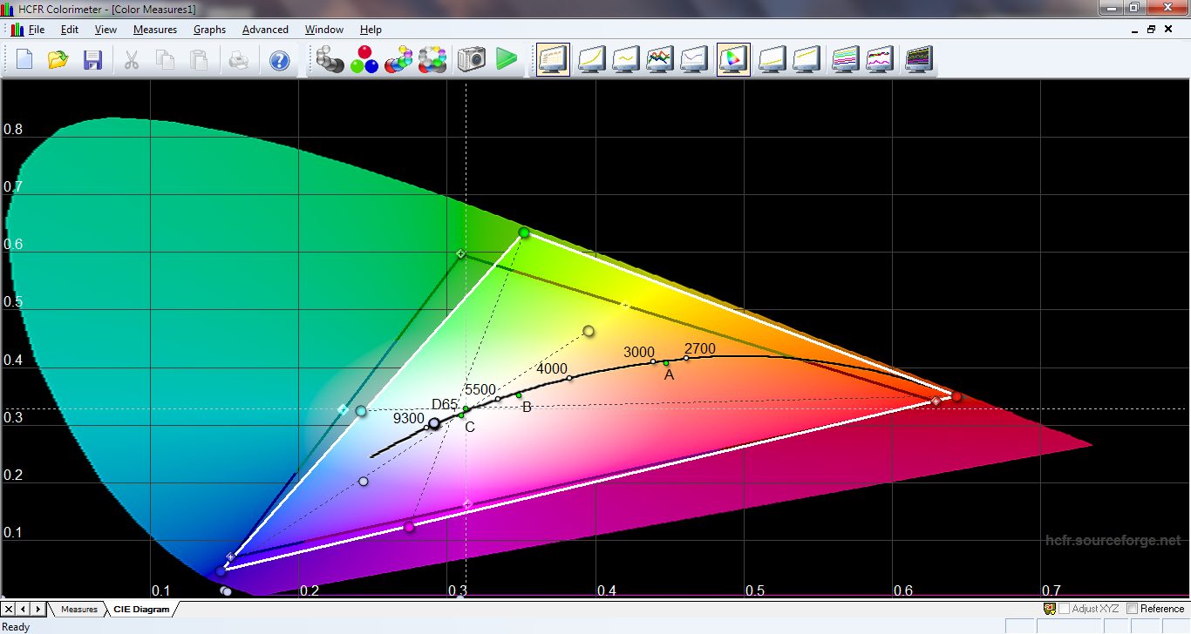Viewport: 1191px width, 634px height.
Task: Open a file with the folder icon
Action: pyautogui.click(x=58, y=60)
